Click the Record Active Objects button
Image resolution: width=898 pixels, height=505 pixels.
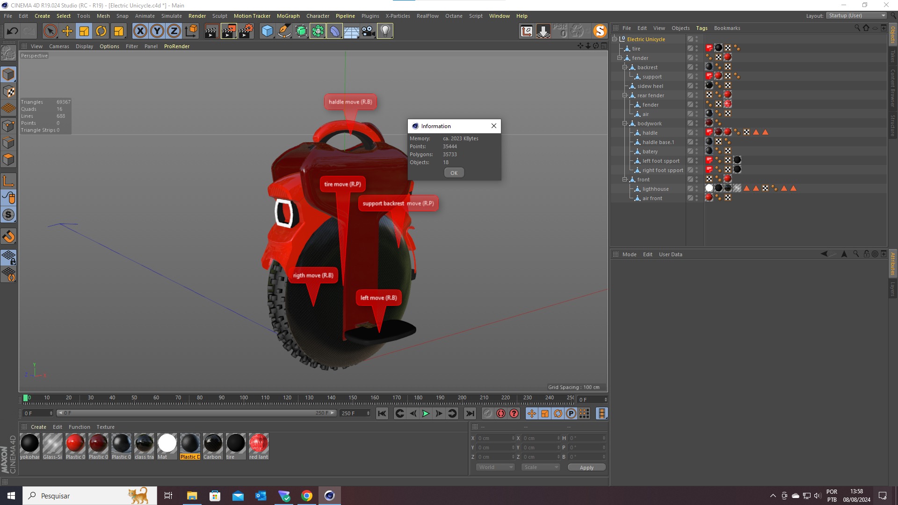[x=488, y=413]
